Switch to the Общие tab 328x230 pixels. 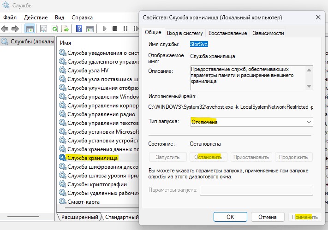[x=153, y=32]
